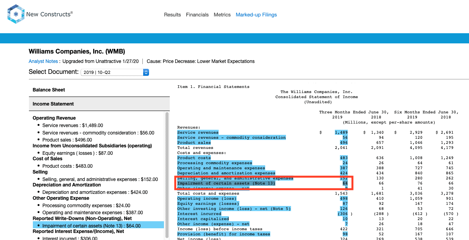Click the Cost of Sales category heading
The image size is (469, 240).
(x=48, y=159)
